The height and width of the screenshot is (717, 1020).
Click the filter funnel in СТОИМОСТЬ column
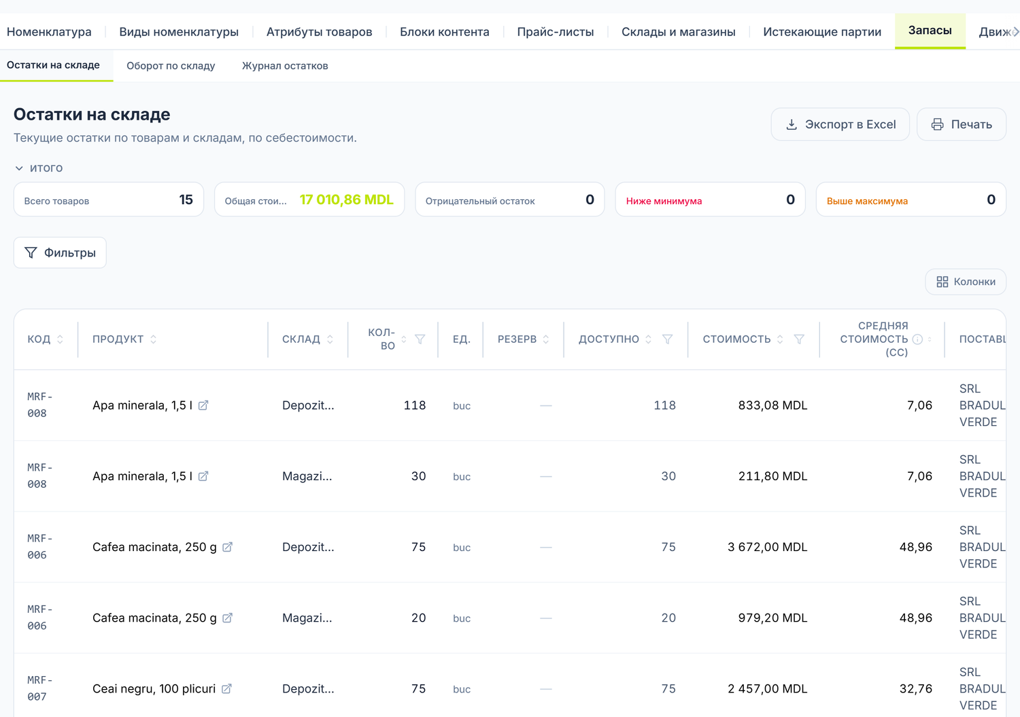pos(799,339)
